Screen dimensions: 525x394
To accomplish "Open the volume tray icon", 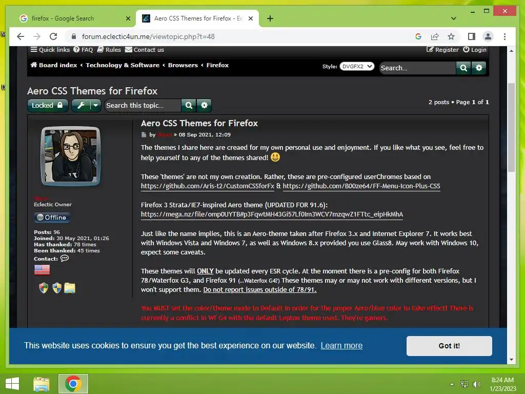I will [476, 384].
